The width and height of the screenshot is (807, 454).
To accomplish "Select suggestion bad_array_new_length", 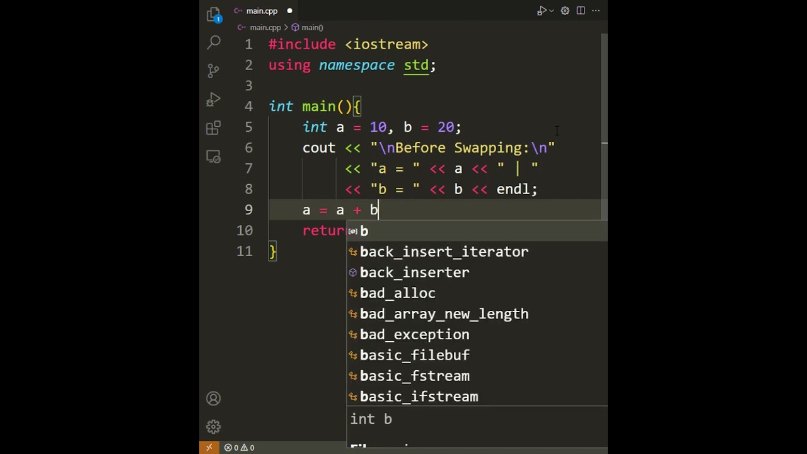I will [477, 314].
